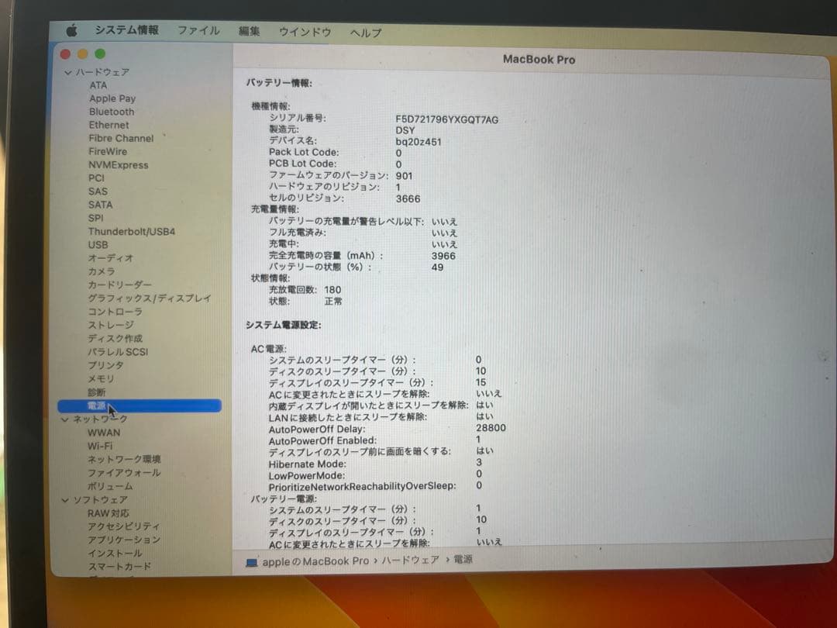The image size is (837, 628).
Task: Click appleのMacBook Pro in the path bar
Action: [315, 562]
